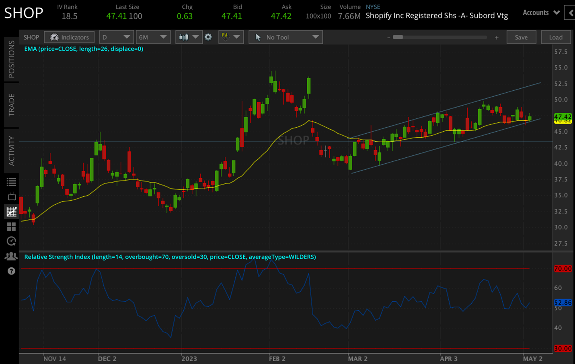
Task: Click the Load button
Action: pyautogui.click(x=556, y=37)
